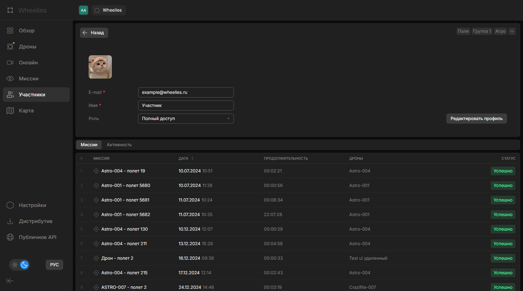523x291 pixels.
Task: Expand the Роль dropdown Полный доступ
Action: 186,119
